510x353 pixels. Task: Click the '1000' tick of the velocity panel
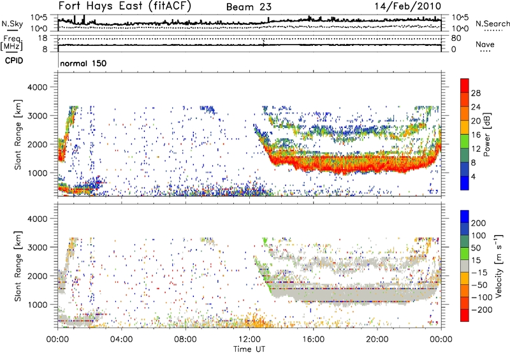(x=37, y=305)
